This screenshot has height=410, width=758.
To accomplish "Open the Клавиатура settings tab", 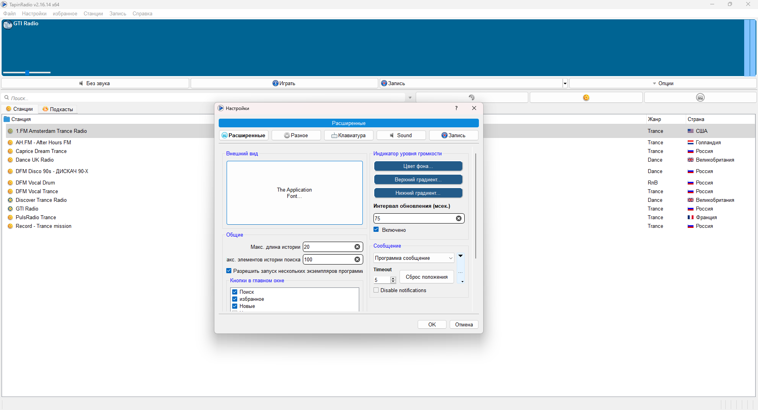I will coord(348,135).
